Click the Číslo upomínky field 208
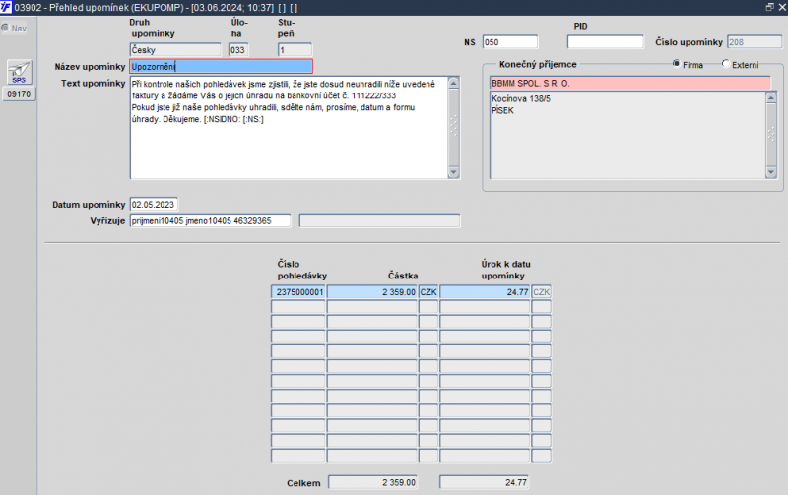The image size is (788, 495). [x=755, y=42]
